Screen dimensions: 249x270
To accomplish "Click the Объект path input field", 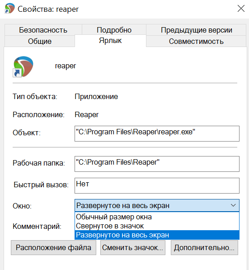I will tap(157, 133).
